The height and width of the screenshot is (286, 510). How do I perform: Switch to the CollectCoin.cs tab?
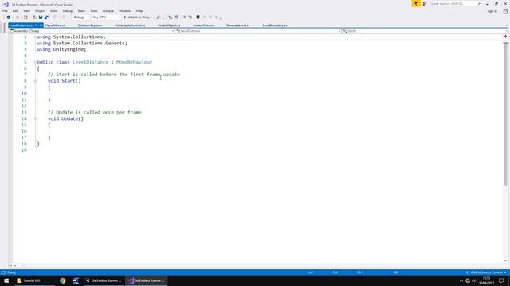tap(203, 25)
